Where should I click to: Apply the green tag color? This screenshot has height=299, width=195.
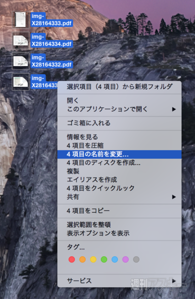pos(104,259)
